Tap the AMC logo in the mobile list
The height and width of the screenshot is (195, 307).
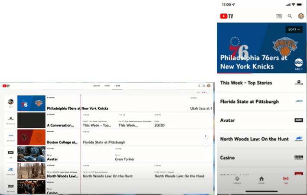(299, 120)
